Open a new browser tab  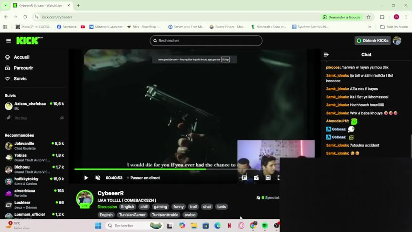(78, 5)
